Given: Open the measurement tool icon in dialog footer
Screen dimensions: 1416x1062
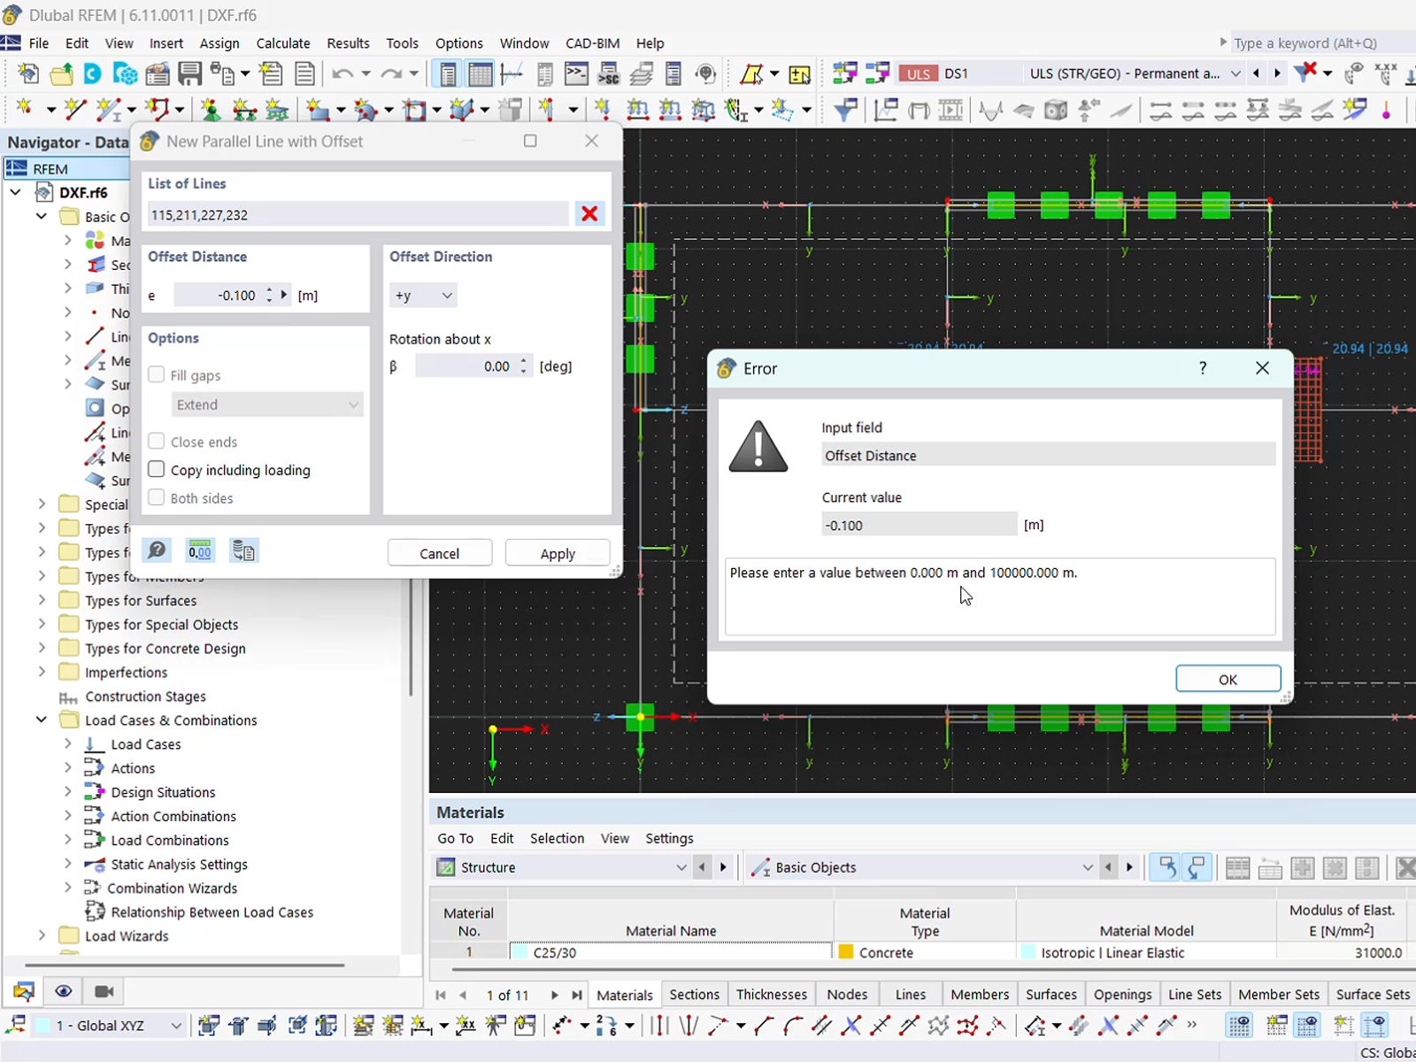Looking at the screenshot, I should [200, 550].
